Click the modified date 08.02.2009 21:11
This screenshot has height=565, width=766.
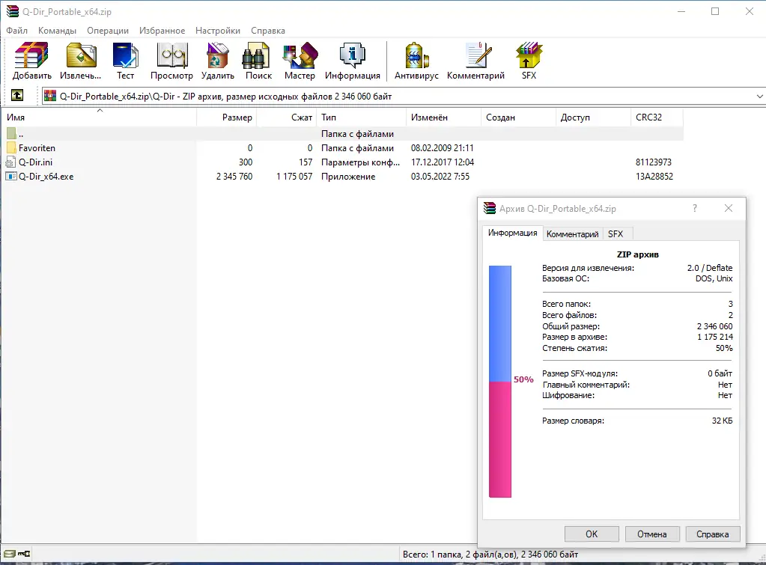(442, 148)
